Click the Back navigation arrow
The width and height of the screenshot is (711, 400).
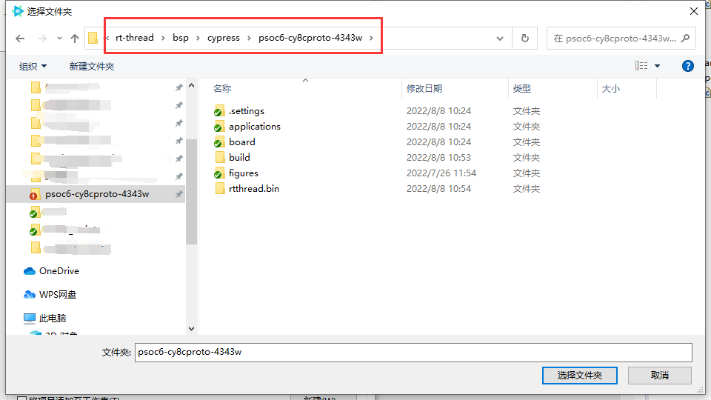point(20,39)
